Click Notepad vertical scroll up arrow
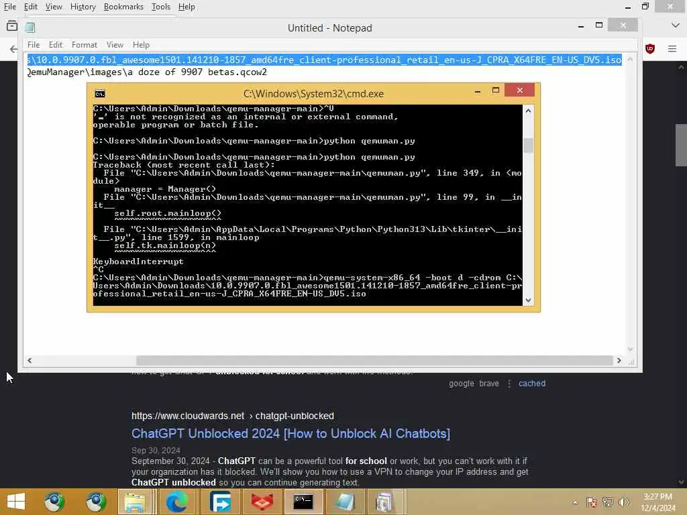The width and height of the screenshot is (687, 515). tap(630, 59)
